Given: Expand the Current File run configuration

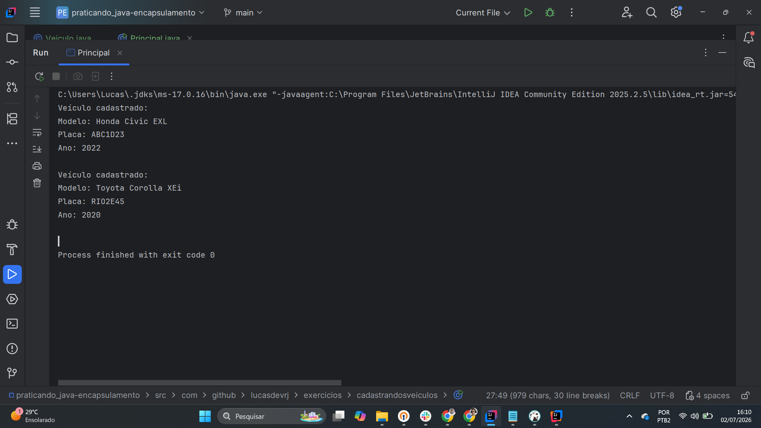Looking at the screenshot, I should [483, 13].
